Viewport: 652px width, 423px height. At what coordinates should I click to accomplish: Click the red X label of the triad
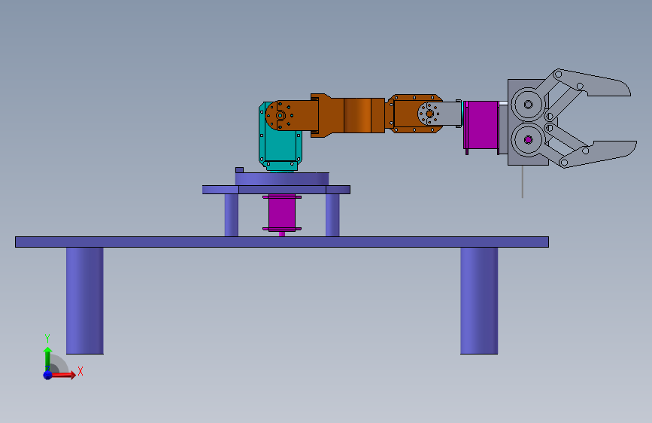pyautogui.click(x=80, y=371)
